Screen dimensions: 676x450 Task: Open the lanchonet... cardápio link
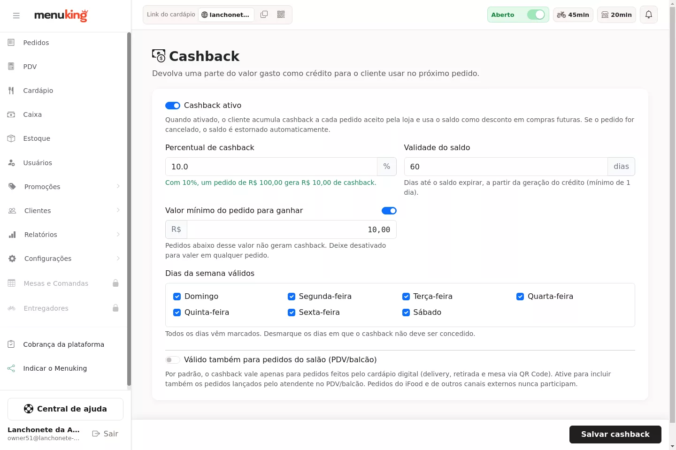tap(226, 15)
